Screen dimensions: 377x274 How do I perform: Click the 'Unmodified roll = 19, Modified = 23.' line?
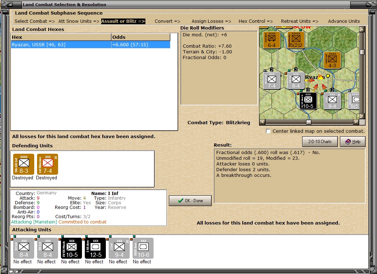(x=258, y=158)
